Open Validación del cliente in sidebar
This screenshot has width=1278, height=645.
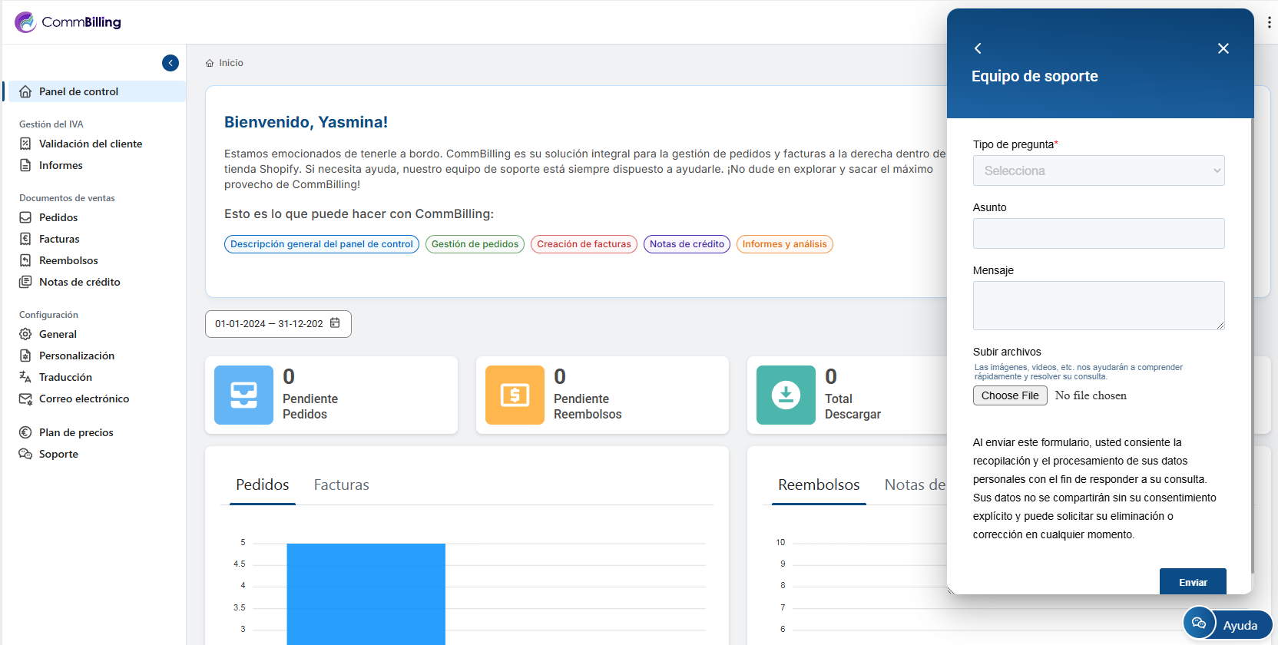[91, 144]
